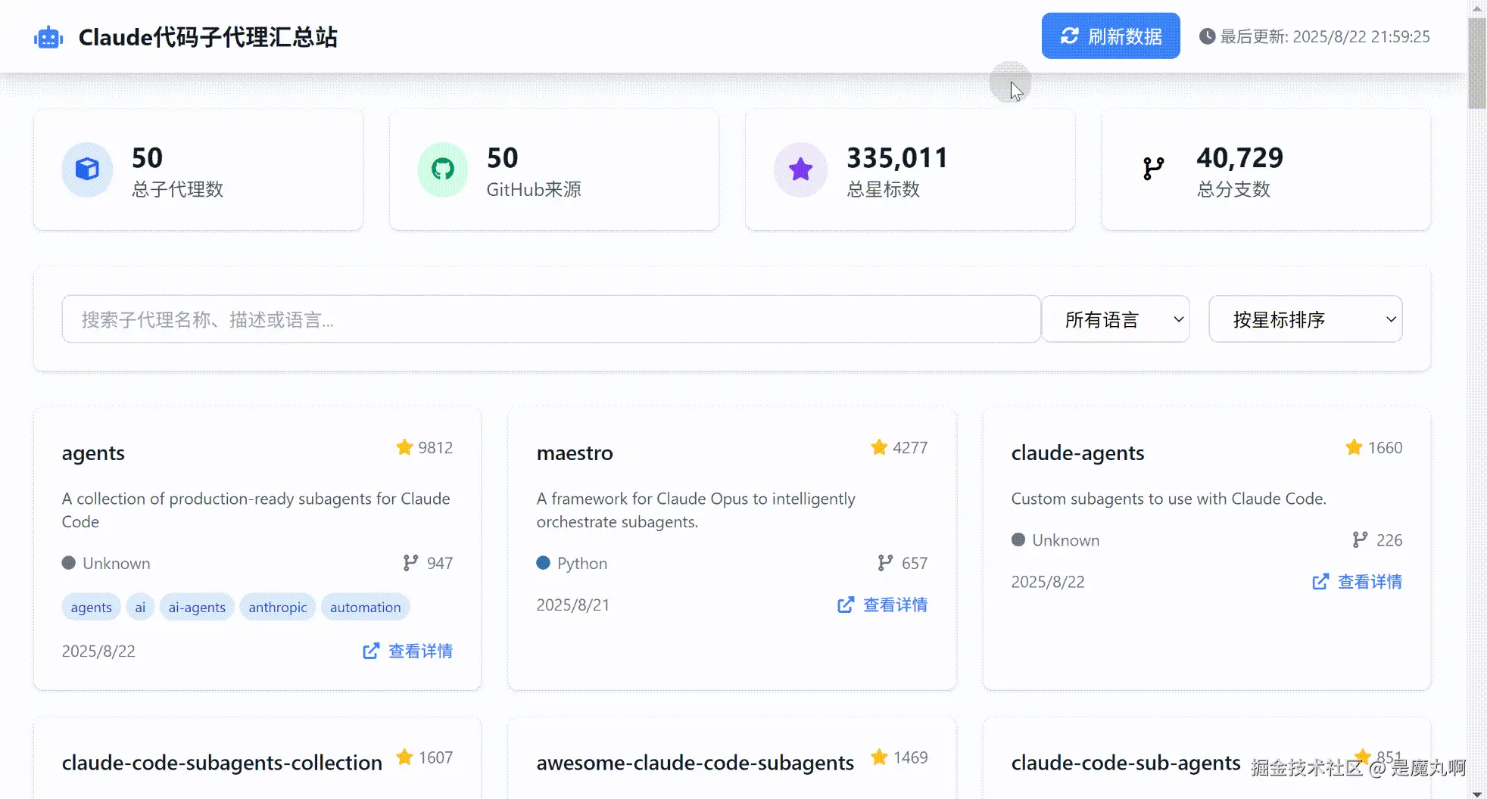
Task: Open view details link on agents card
Action: point(407,651)
